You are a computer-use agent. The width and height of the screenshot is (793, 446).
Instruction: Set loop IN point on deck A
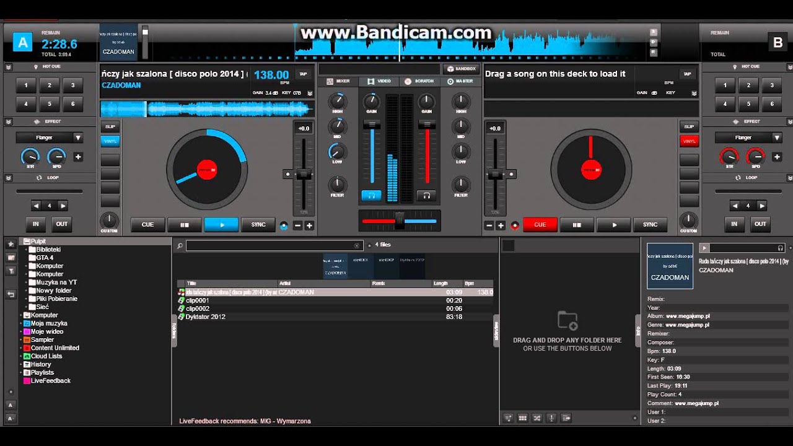36,224
